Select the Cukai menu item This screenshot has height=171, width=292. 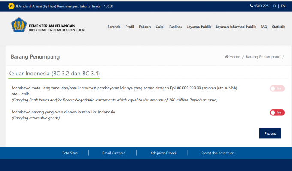(160, 27)
